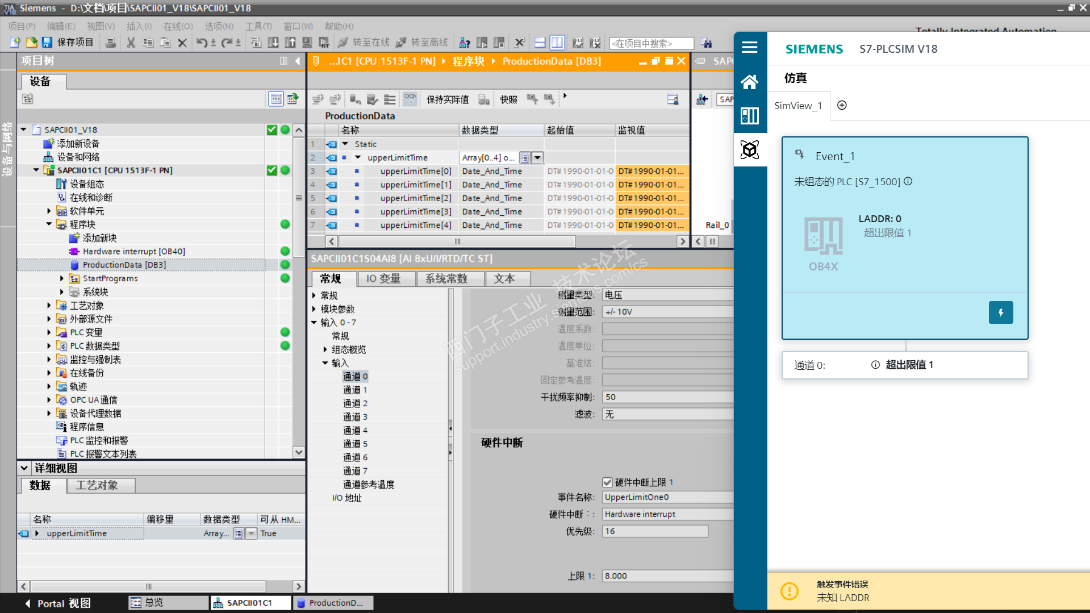Click the project tree vertical scrollbar
This screenshot has width=1090, height=613.
[x=299, y=198]
